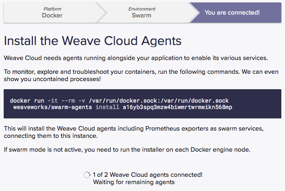Click the 'install' keyword in the command

click(107, 107)
